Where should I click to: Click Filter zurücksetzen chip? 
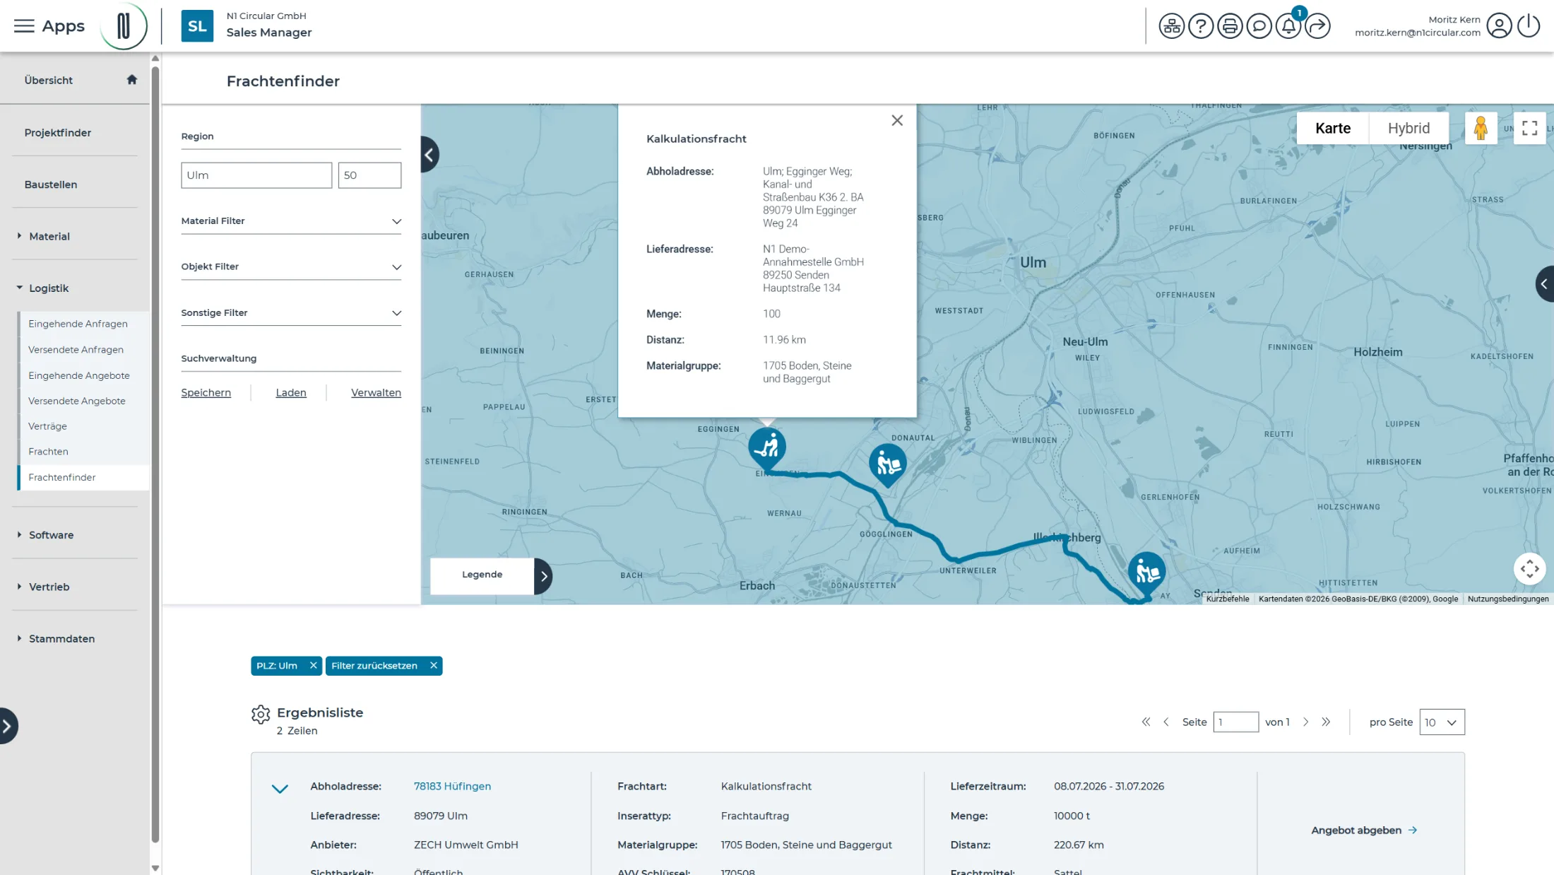coord(384,666)
